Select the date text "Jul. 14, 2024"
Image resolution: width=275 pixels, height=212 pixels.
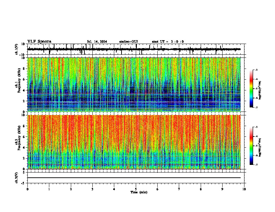point(97,42)
